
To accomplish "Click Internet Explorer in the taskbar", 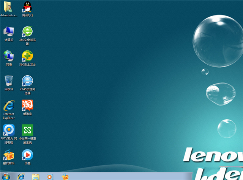I will pos(21,176).
